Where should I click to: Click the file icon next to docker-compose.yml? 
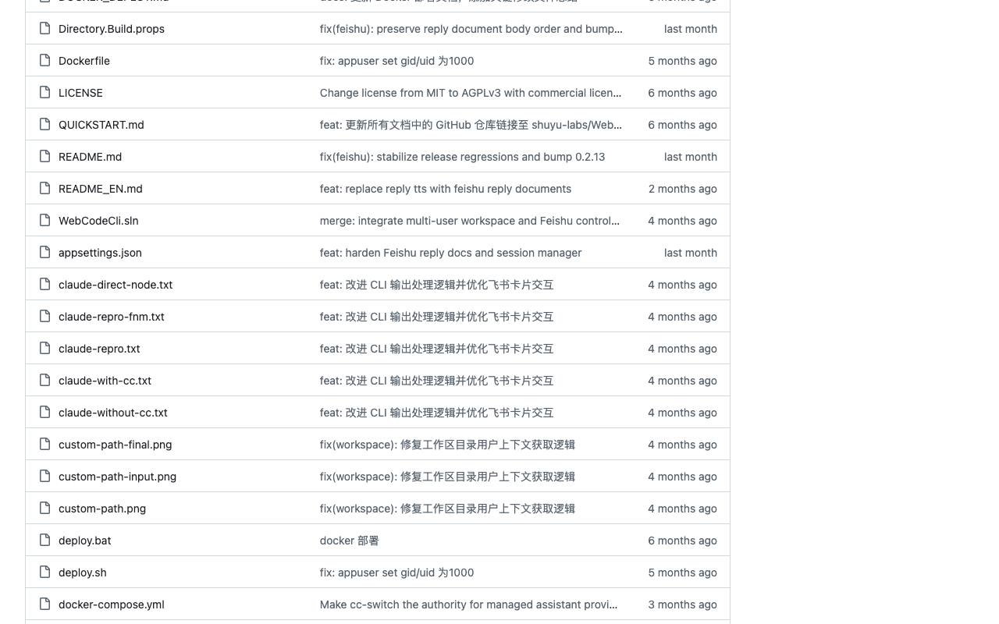coord(45,604)
